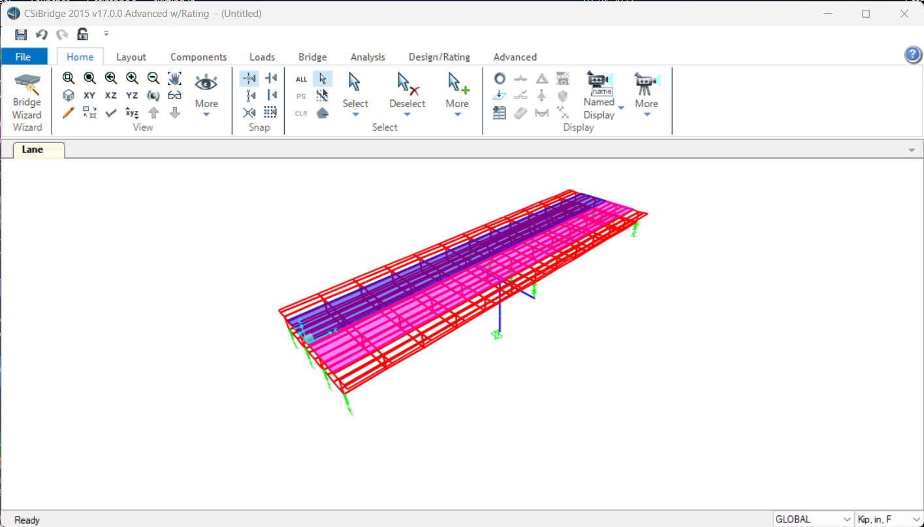Screen dimensions: 924x527
Task: Select the Rubber Band Zoom tool
Action: [68, 78]
